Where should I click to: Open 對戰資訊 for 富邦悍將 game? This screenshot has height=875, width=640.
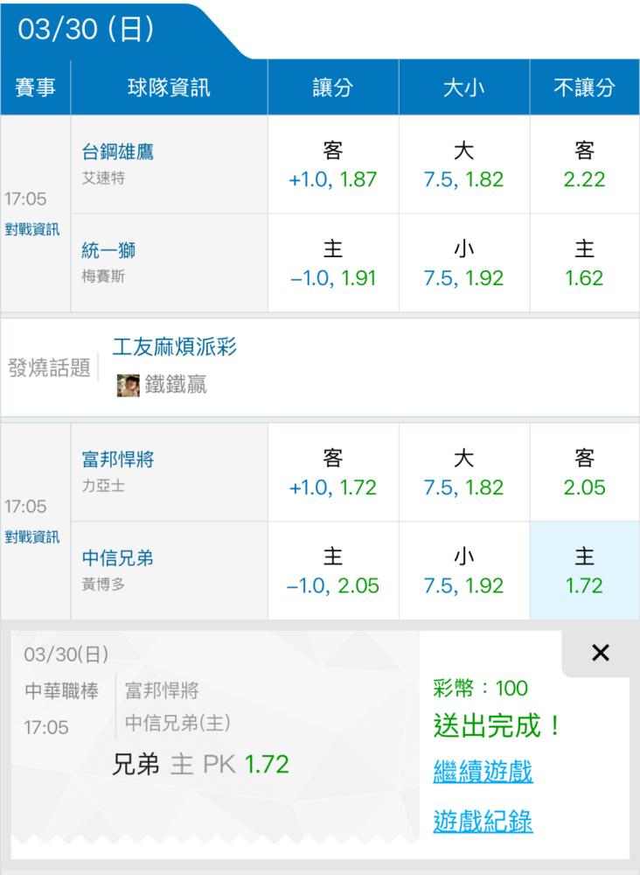31,537
